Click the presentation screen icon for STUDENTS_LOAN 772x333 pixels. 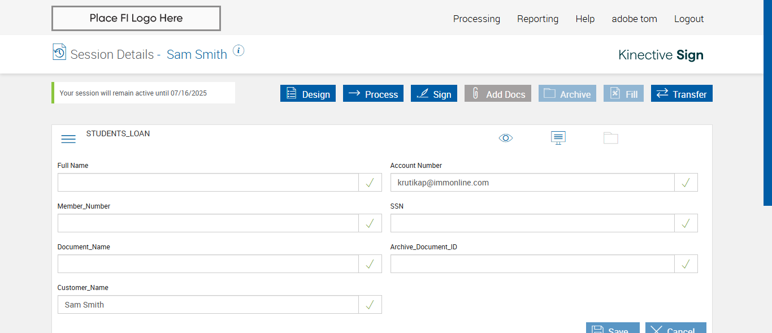pos(558,138)
